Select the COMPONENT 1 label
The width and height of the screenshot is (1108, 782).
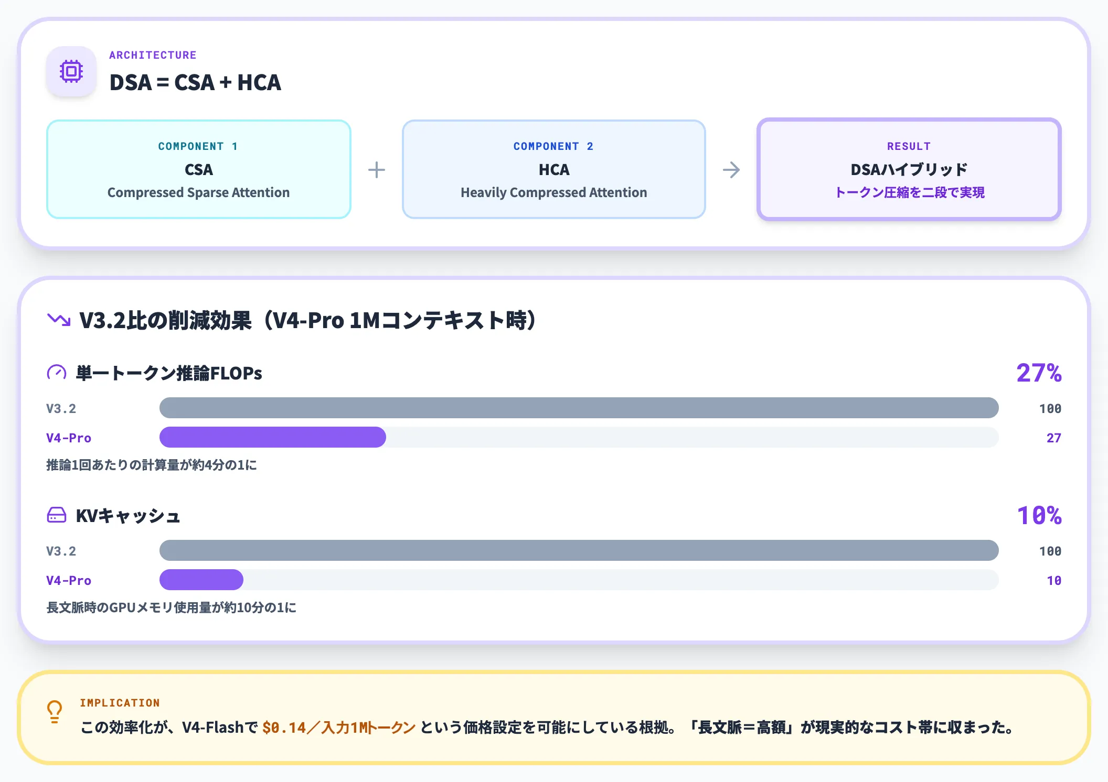pyautogui.click(x=198, y=146)
